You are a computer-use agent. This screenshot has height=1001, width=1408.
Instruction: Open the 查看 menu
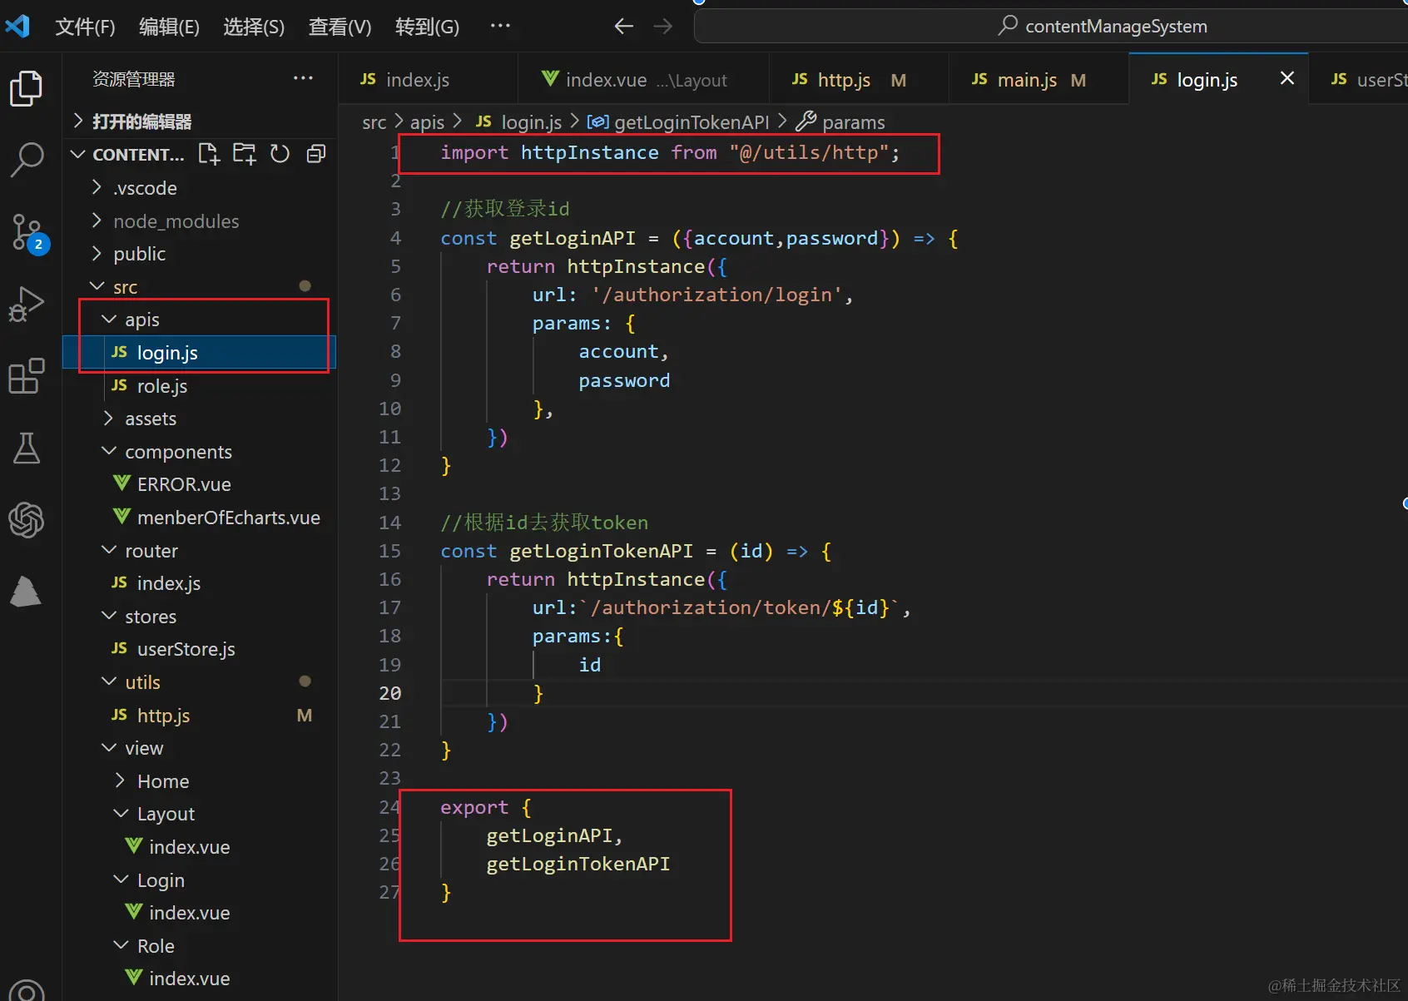point(339,26)
